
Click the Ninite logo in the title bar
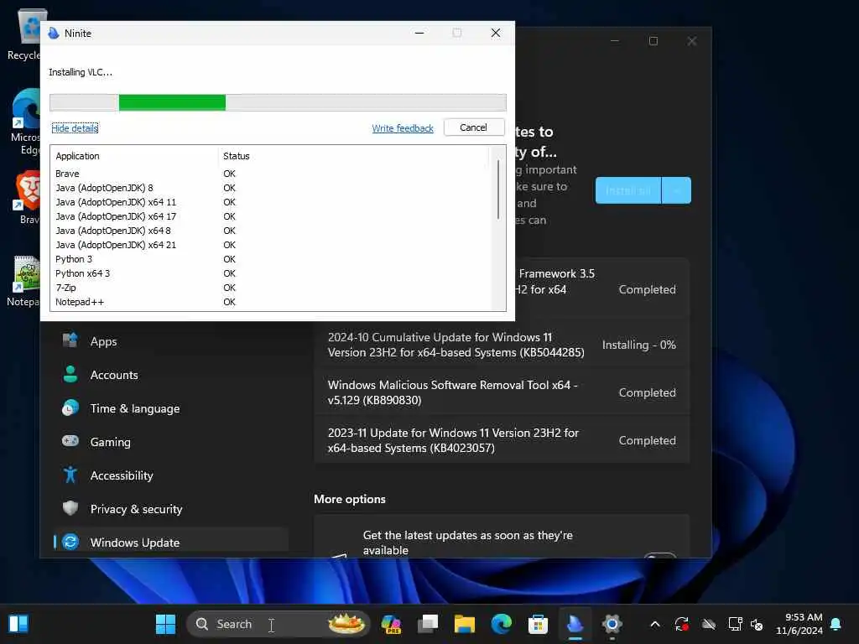54,33
